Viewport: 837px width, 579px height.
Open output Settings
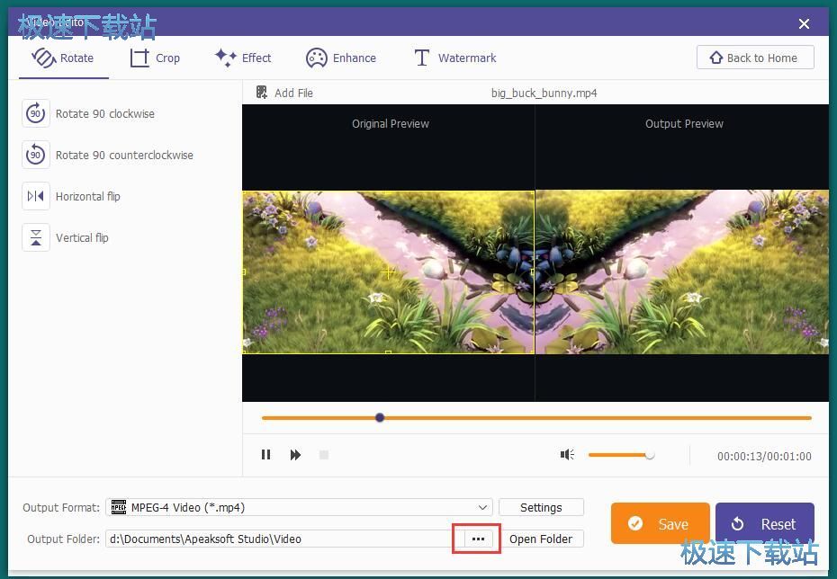(541, 508)
